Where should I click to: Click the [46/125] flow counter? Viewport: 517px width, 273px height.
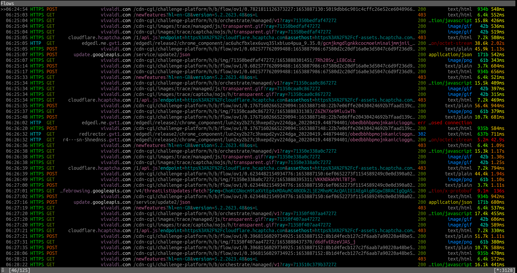[x=19, y=270]
